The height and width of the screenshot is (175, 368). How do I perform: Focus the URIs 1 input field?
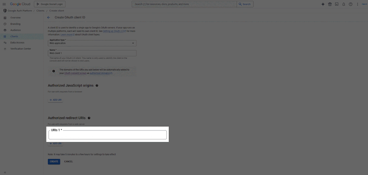tap(107, 135)
